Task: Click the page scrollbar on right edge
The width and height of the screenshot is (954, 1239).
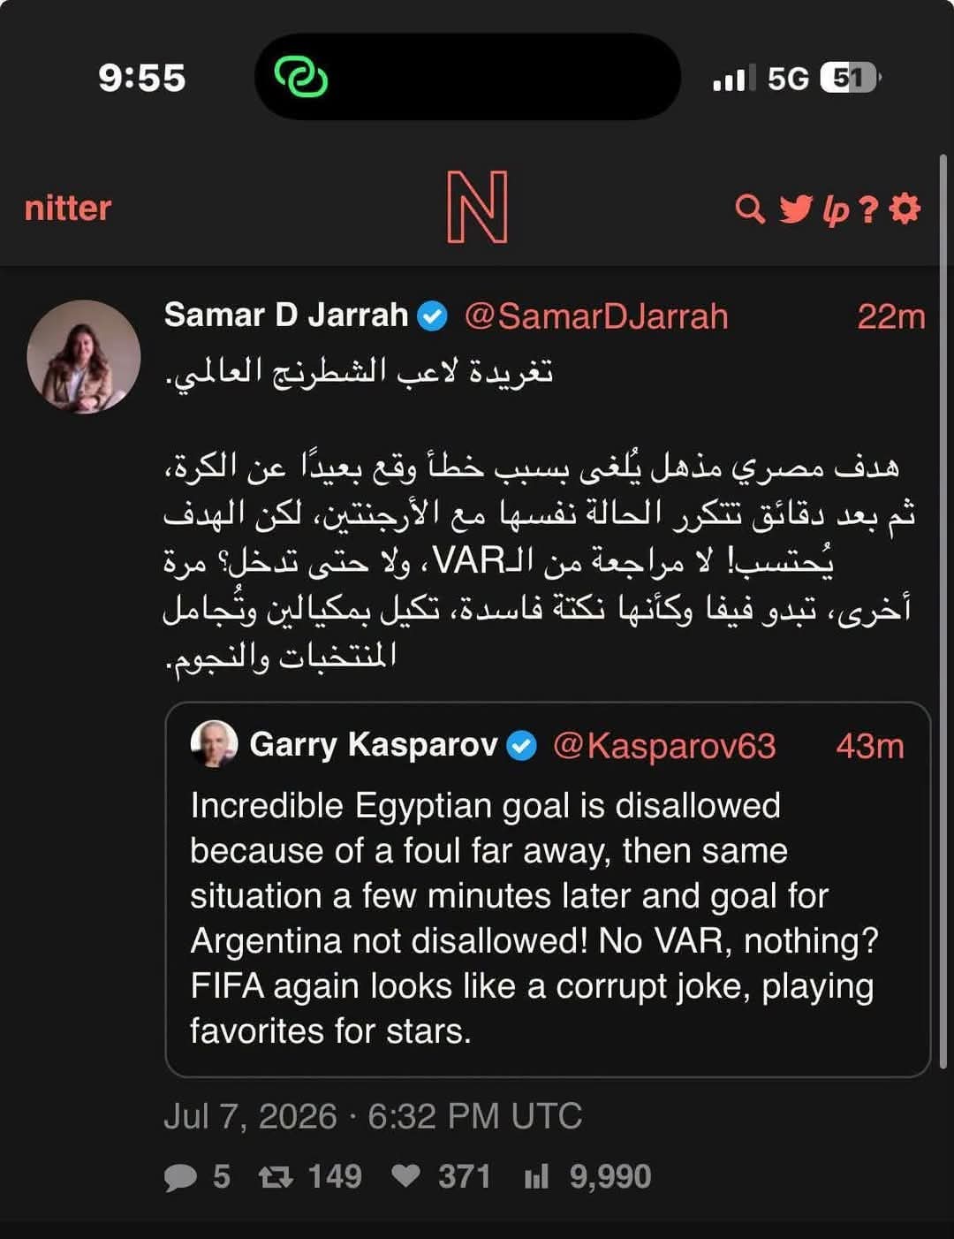Action: point(944,610)
